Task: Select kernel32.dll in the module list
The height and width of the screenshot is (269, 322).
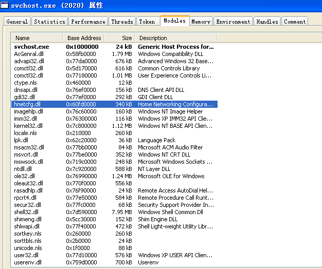Action: 29,126
